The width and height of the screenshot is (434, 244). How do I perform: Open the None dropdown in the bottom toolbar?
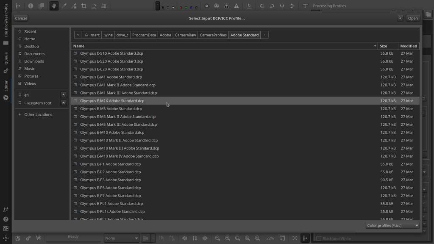[x=121, y=238]
